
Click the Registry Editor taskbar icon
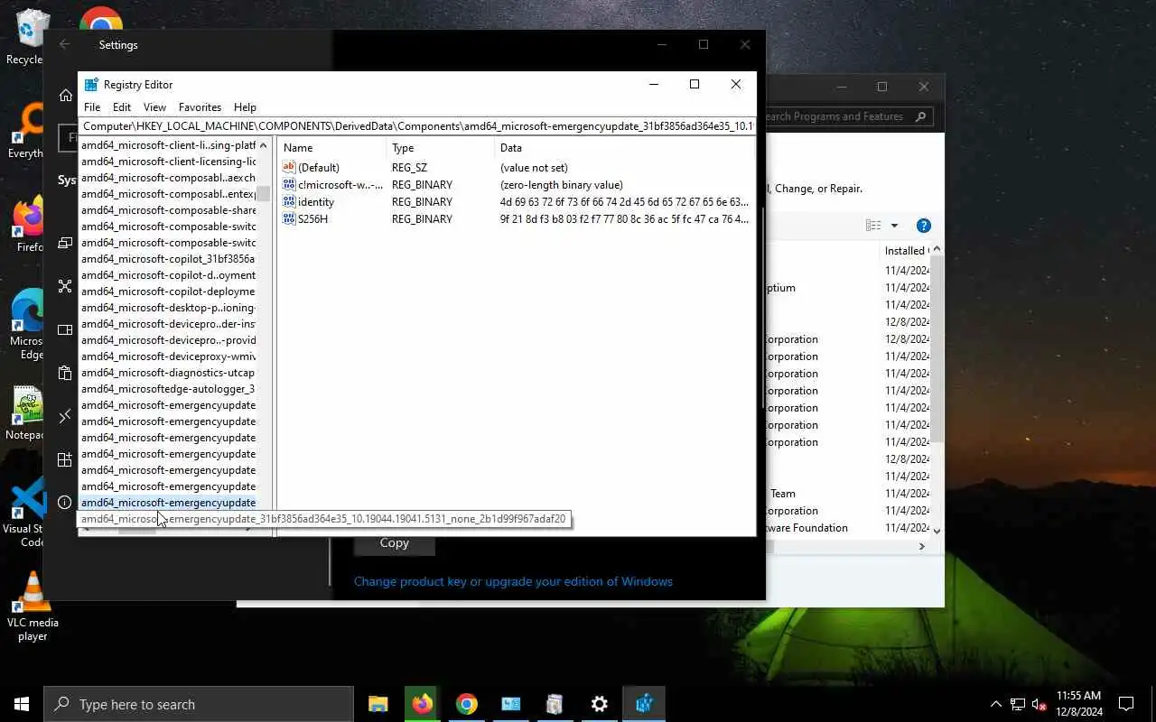644,704
